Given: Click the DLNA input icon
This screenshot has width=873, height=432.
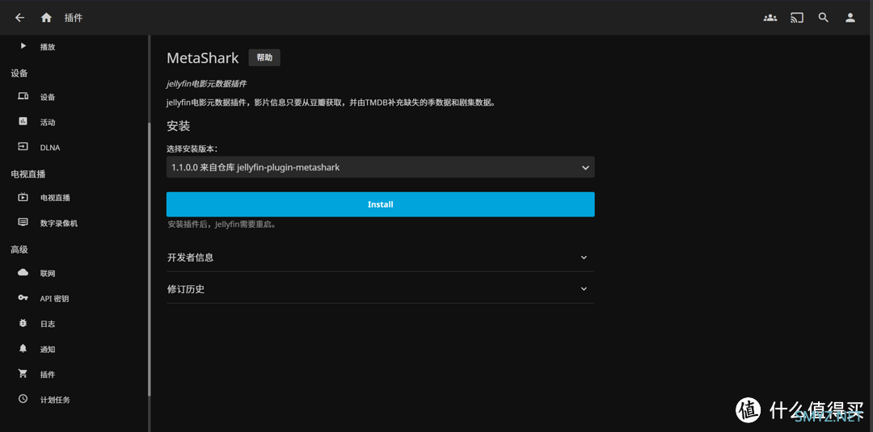Looking at the screenshot, I should pyautogui.click(x=23, y=147).
